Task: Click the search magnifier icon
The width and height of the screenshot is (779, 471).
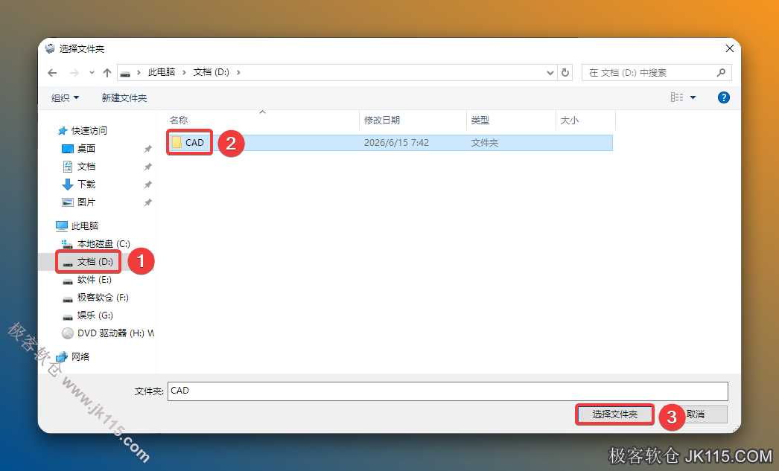Action: 722,73
